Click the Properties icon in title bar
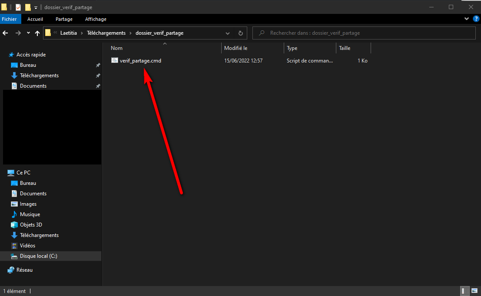Viewport: 481px width, 296px height. pos(18,7)
